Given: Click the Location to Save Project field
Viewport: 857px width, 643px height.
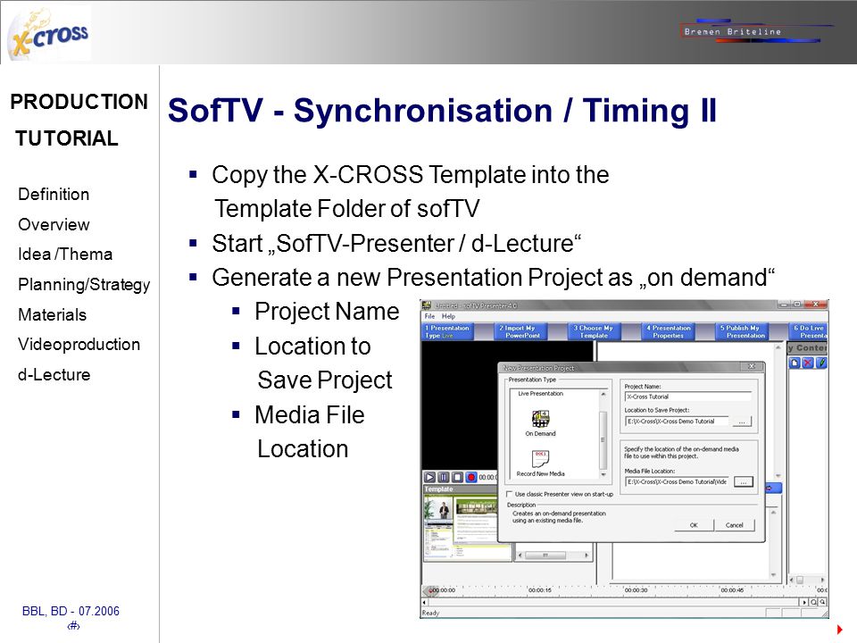Looking at the screenshot, I should click(677, 421).
